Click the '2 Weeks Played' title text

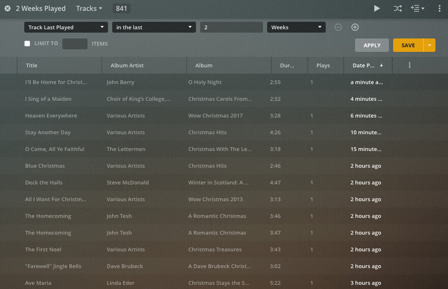click(41, 9)
